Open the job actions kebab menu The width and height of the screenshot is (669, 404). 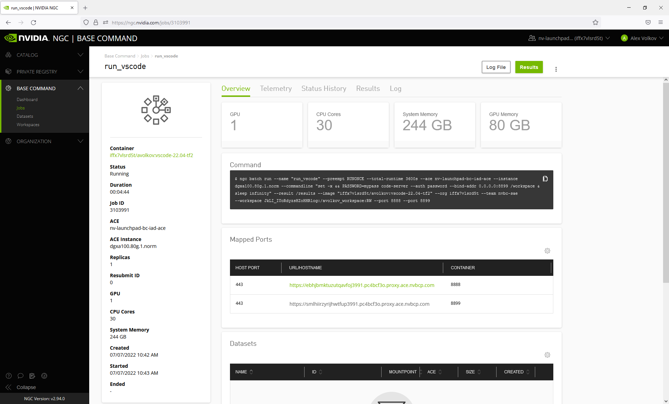(x=556, y=69)
